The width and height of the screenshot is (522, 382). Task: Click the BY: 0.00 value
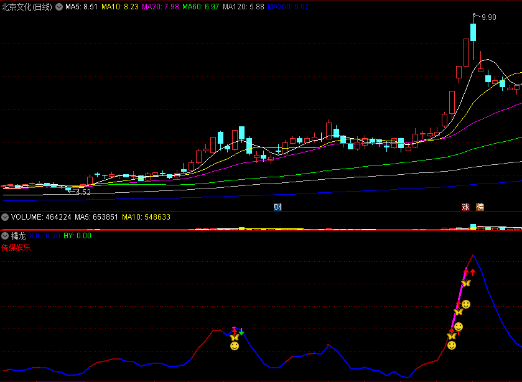[x=77, y=236]
